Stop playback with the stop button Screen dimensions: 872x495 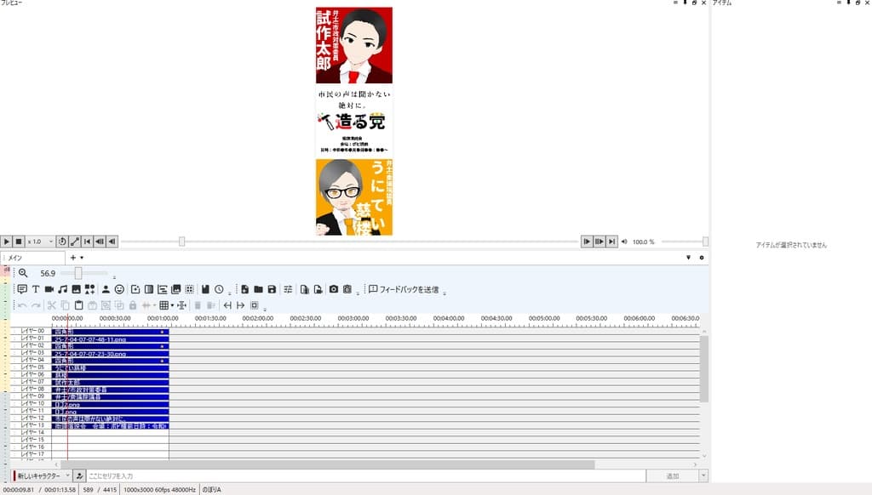(x=19, y=242)
